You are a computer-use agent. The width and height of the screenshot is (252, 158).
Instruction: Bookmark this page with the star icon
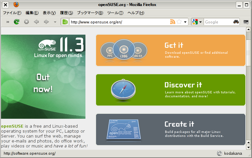point(179,22)
